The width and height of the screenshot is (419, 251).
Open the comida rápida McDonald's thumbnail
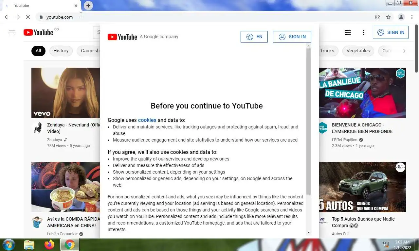(x=65, y=187)
